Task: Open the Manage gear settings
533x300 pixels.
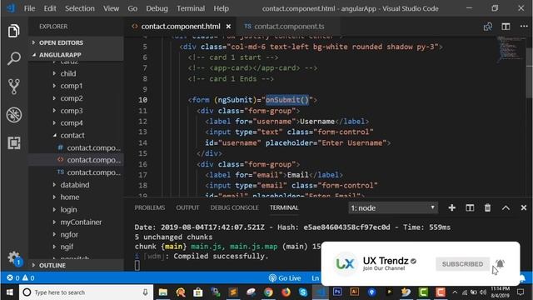Action: pyautogui.click(x=13, y=257)
